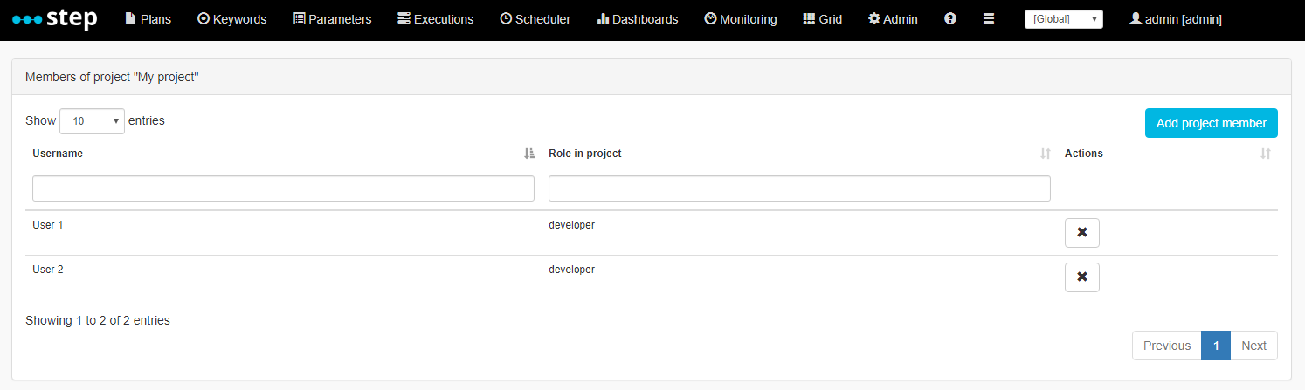Click the step logo
Viewport: 1305px width, 390px height.
point(55,18)
